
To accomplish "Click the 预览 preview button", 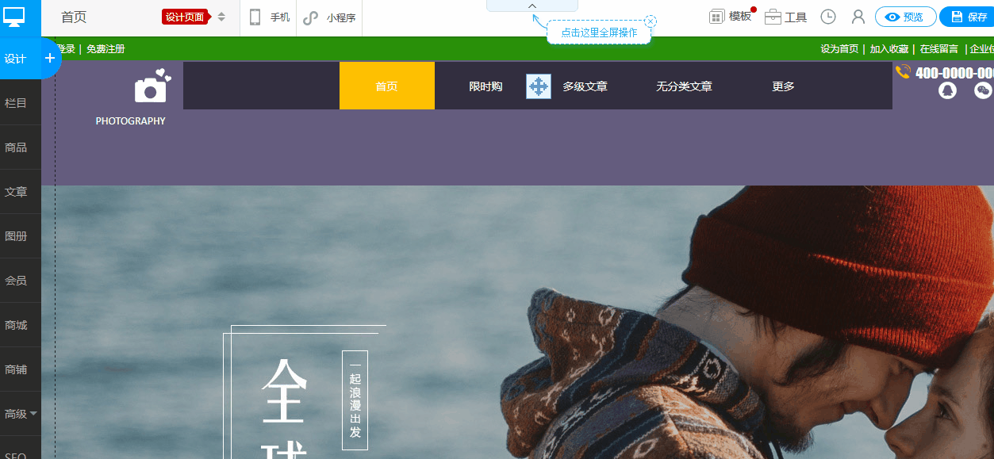I will [x=905, y=17].
